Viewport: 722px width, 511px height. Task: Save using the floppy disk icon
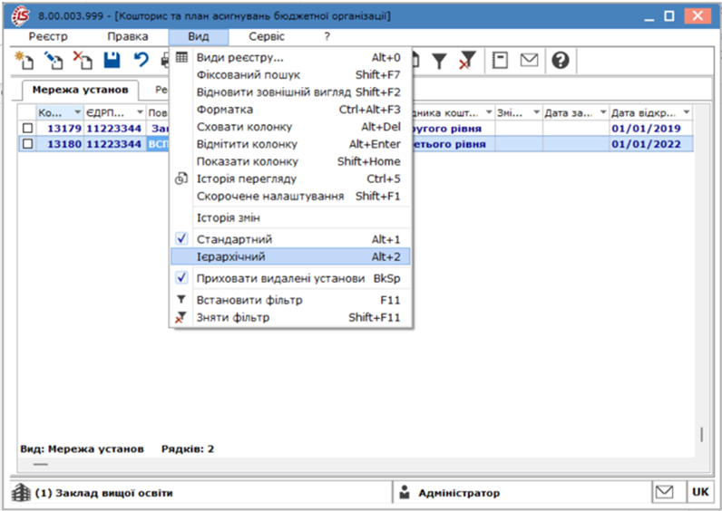click(x=112, y=61)
